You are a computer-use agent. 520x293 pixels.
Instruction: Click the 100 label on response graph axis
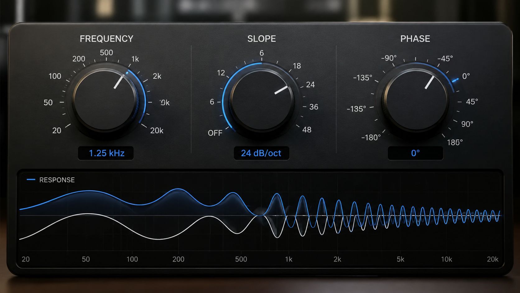point(132,259)
